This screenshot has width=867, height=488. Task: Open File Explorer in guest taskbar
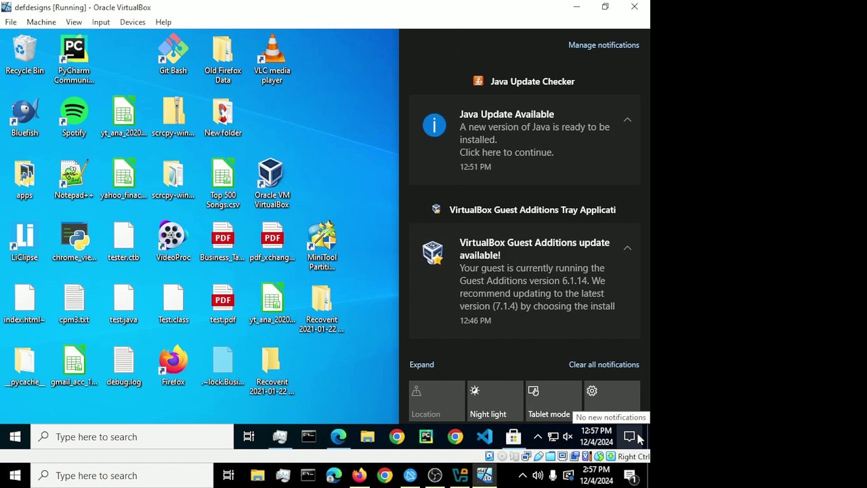click(367, 437)
